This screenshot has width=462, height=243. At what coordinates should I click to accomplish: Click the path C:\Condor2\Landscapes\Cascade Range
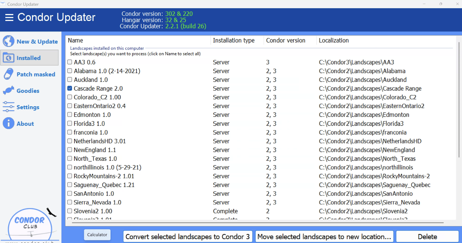click(370, 88)
